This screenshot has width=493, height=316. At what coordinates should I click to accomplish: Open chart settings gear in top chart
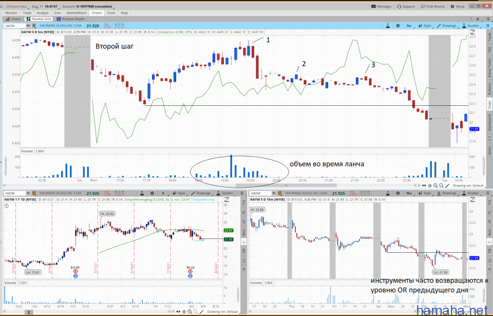point(397,26)
